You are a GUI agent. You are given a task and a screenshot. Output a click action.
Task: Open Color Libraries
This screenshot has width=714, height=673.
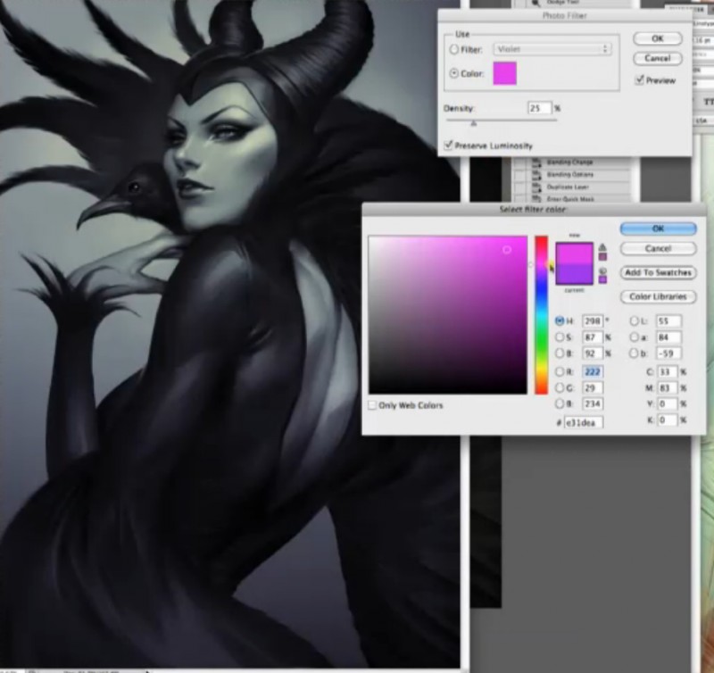pos(659,296)
